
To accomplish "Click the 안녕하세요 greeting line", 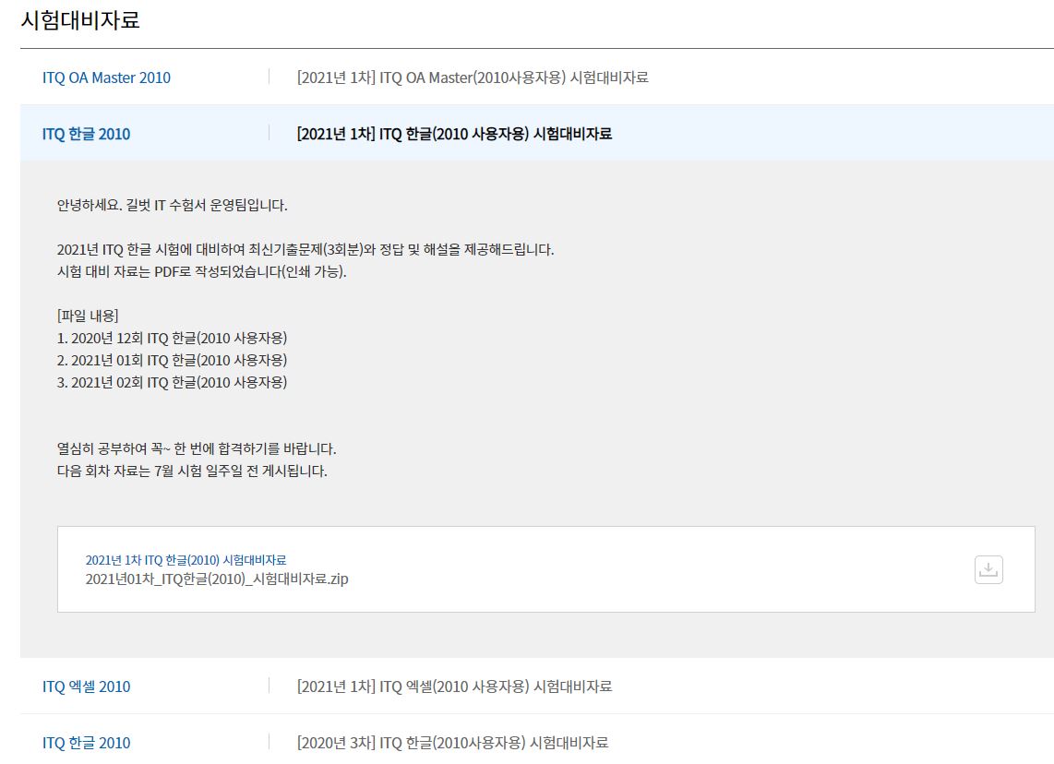I will 172,205.
